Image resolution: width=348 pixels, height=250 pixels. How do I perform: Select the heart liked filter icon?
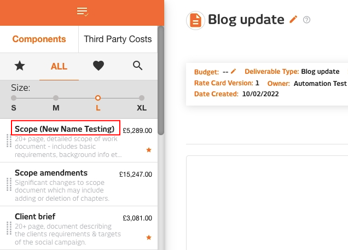pos(98,66)
